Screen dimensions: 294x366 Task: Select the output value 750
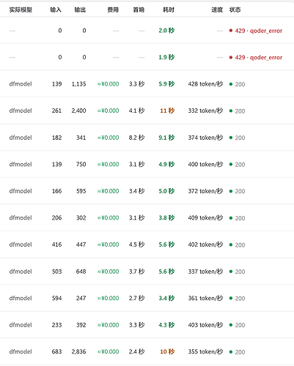click(x=81, y=164)
